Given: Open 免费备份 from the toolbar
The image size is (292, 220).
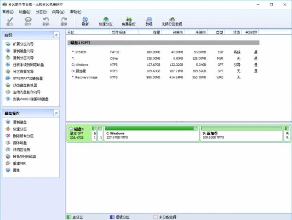Looking at the screenshot, I should point(128,22).
